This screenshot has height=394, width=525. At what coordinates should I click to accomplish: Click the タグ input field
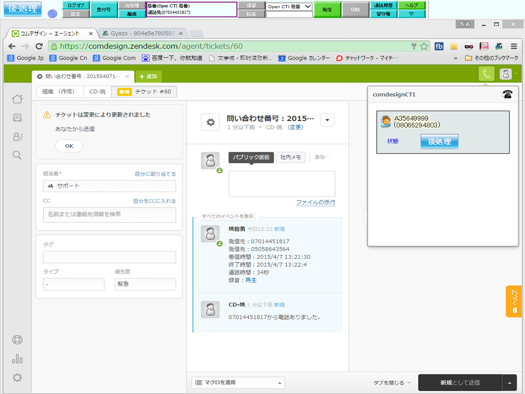[x=109, y=257]
